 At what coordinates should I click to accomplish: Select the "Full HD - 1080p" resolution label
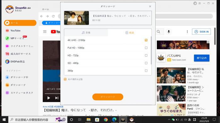[x=76, y=48]
